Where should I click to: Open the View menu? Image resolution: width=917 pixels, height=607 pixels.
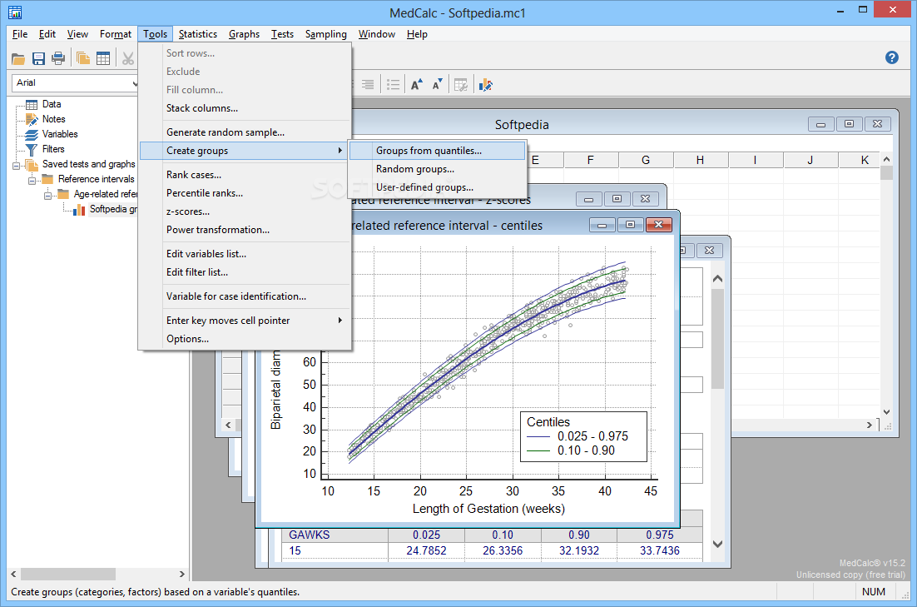pos(77,34)
